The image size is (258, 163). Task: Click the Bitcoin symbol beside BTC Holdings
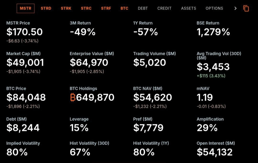pyautogui.click(x=73, y=97)
